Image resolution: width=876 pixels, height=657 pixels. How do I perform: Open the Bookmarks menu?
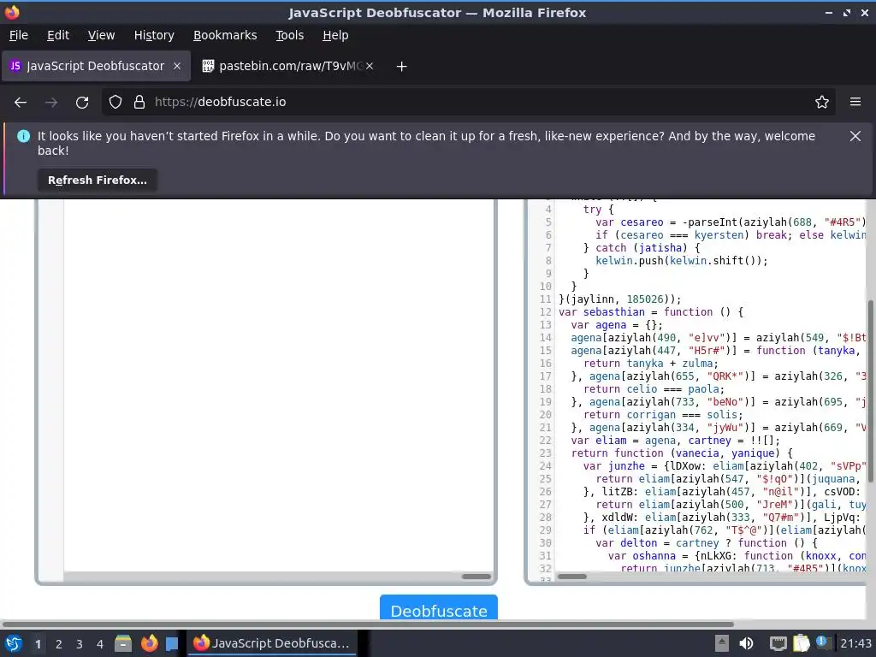[x=225, y=35]
